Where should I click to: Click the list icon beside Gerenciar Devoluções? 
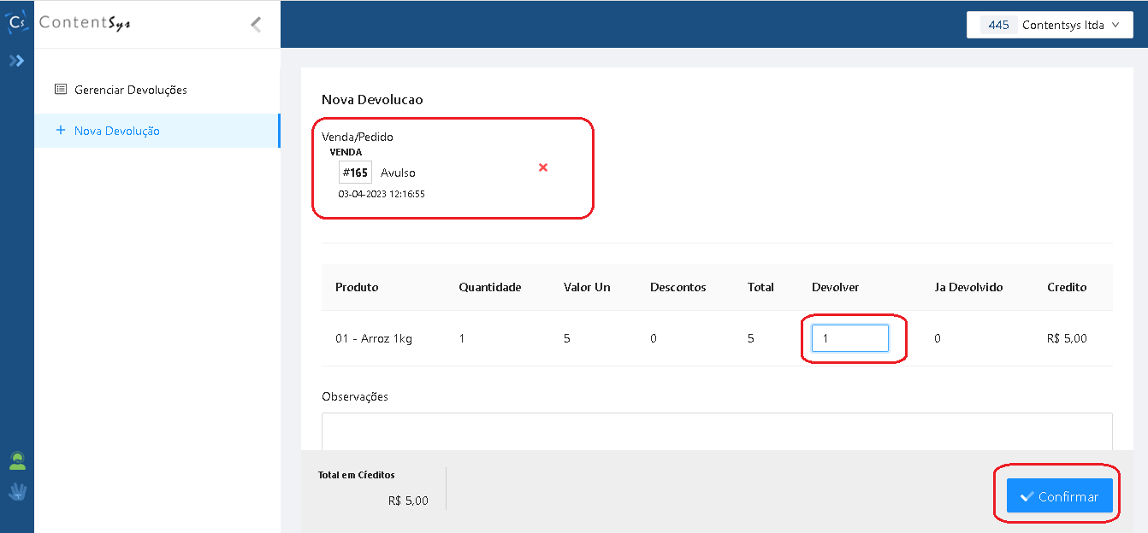click(x=61, y=90)
